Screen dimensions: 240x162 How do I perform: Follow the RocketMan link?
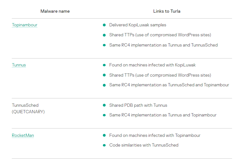(23, 135)
